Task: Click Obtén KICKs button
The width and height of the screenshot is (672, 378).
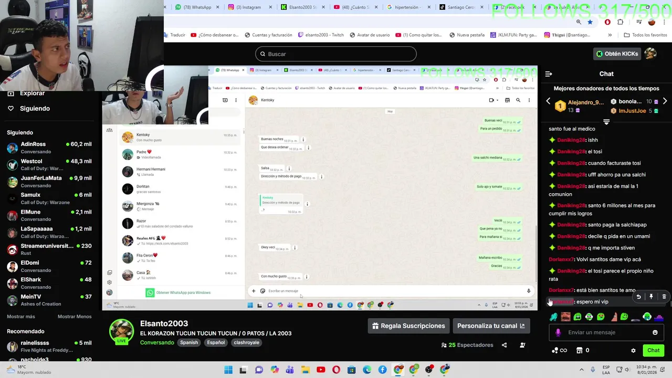Action: (618, 54)
